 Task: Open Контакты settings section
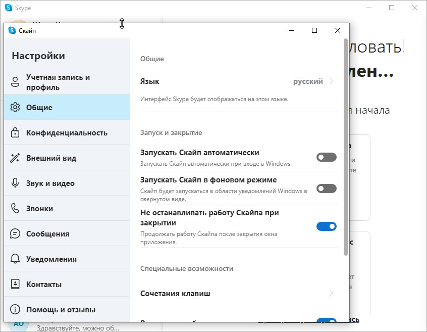67,284
